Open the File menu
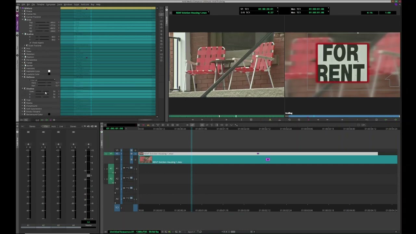This screenshot has width=416, height=234. [18, 5]
